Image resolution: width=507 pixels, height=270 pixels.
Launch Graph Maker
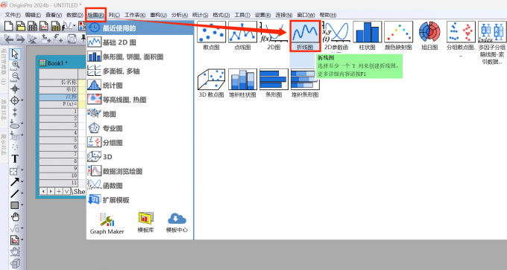[x=107, y=224]
